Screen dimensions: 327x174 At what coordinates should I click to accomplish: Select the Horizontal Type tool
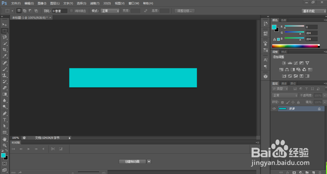click(5, 120)
